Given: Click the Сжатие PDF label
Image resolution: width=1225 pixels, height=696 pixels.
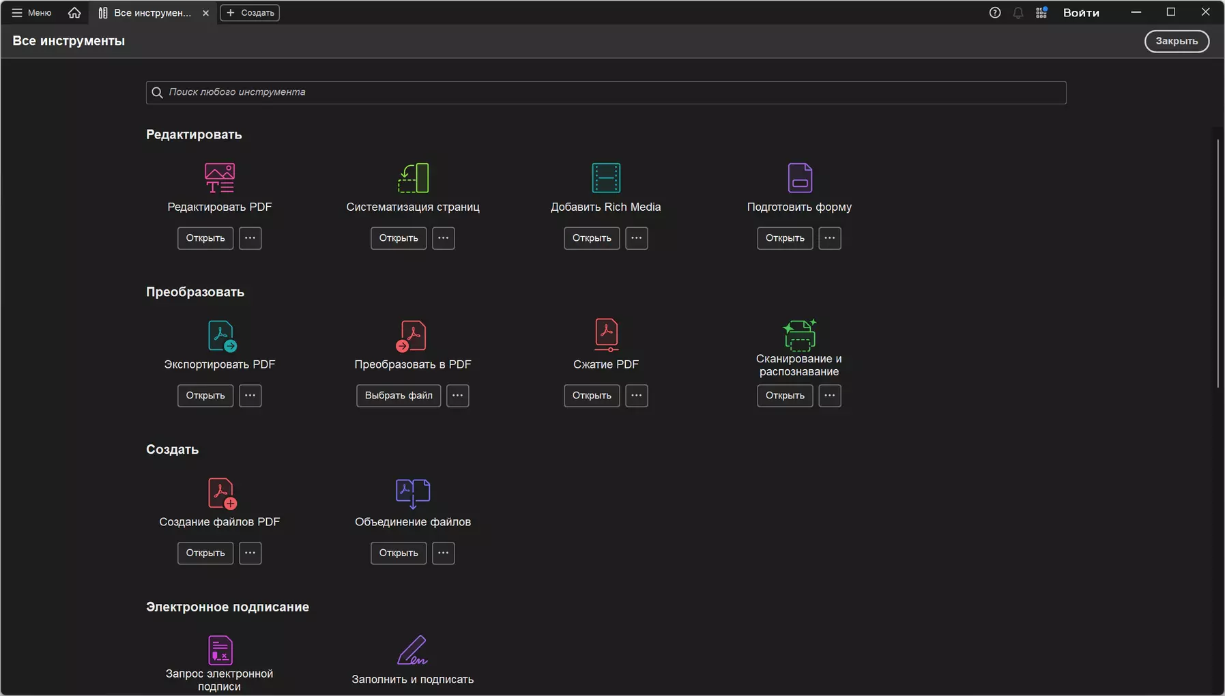Looking at the screenshot, I should pyautogui.click(x=606, y=364).
